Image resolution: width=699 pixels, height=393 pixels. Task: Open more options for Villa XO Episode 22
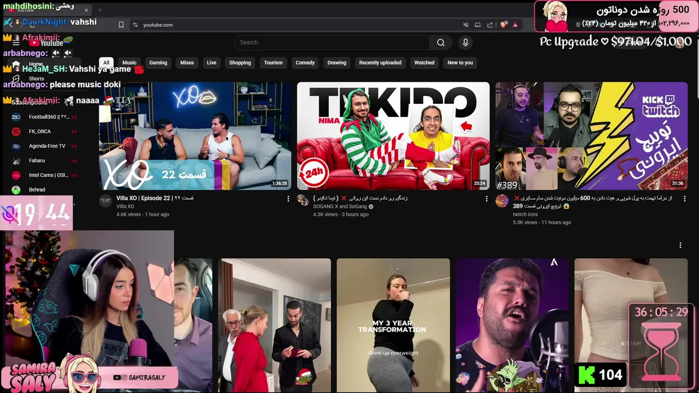click(x=288, y=199)
